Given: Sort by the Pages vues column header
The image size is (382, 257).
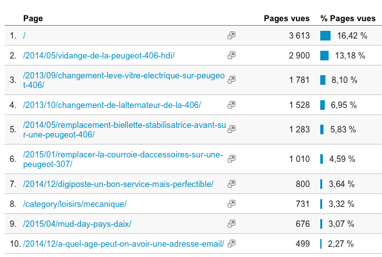Looking at the screenshot, I should pyautogui.click(x=287, y=19).
